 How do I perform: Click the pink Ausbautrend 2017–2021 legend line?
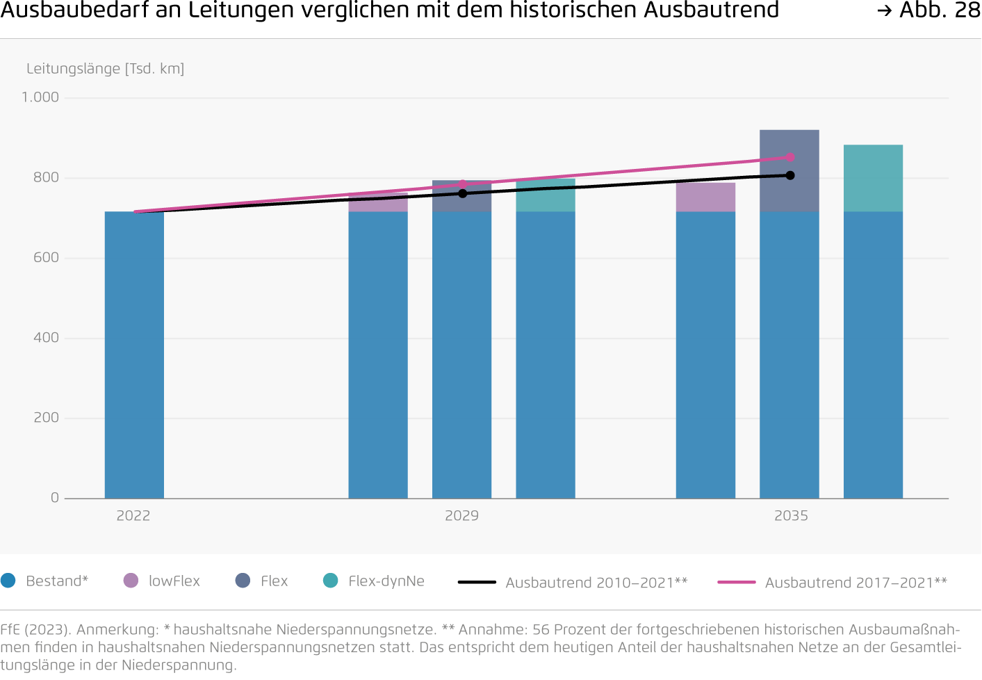click(737, 582)
